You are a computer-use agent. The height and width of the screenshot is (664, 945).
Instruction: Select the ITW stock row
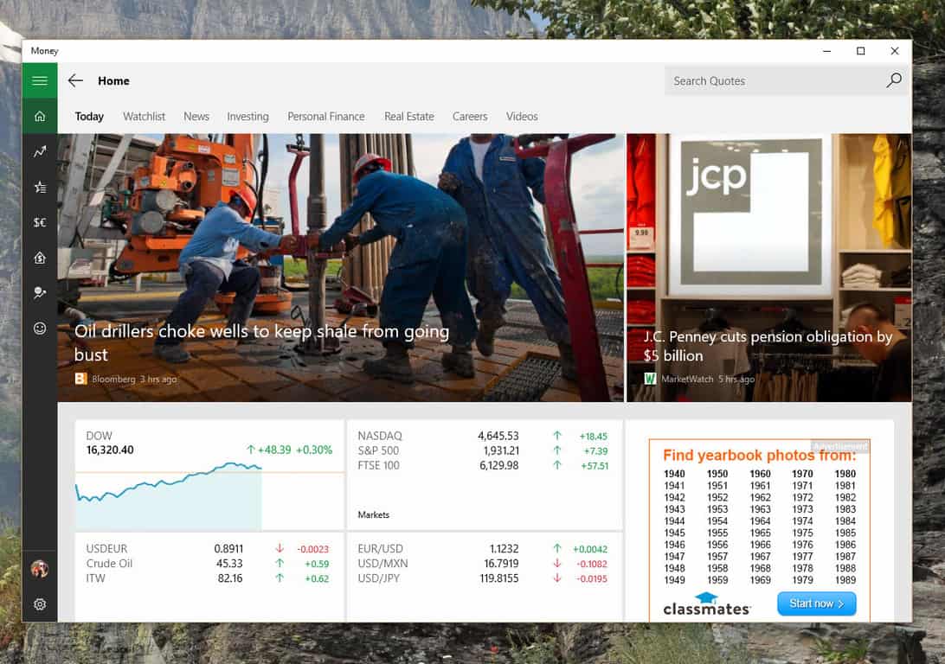pyautogui.click(x=208, y=578)
